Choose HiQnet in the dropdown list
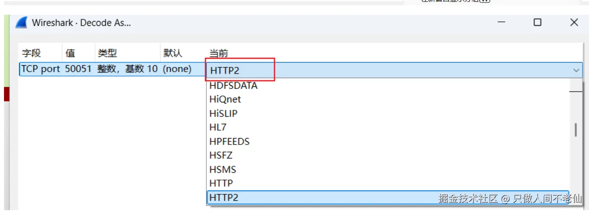 coord(225,99)
